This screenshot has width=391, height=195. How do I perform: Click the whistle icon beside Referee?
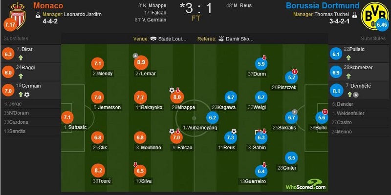click(221, 39)
